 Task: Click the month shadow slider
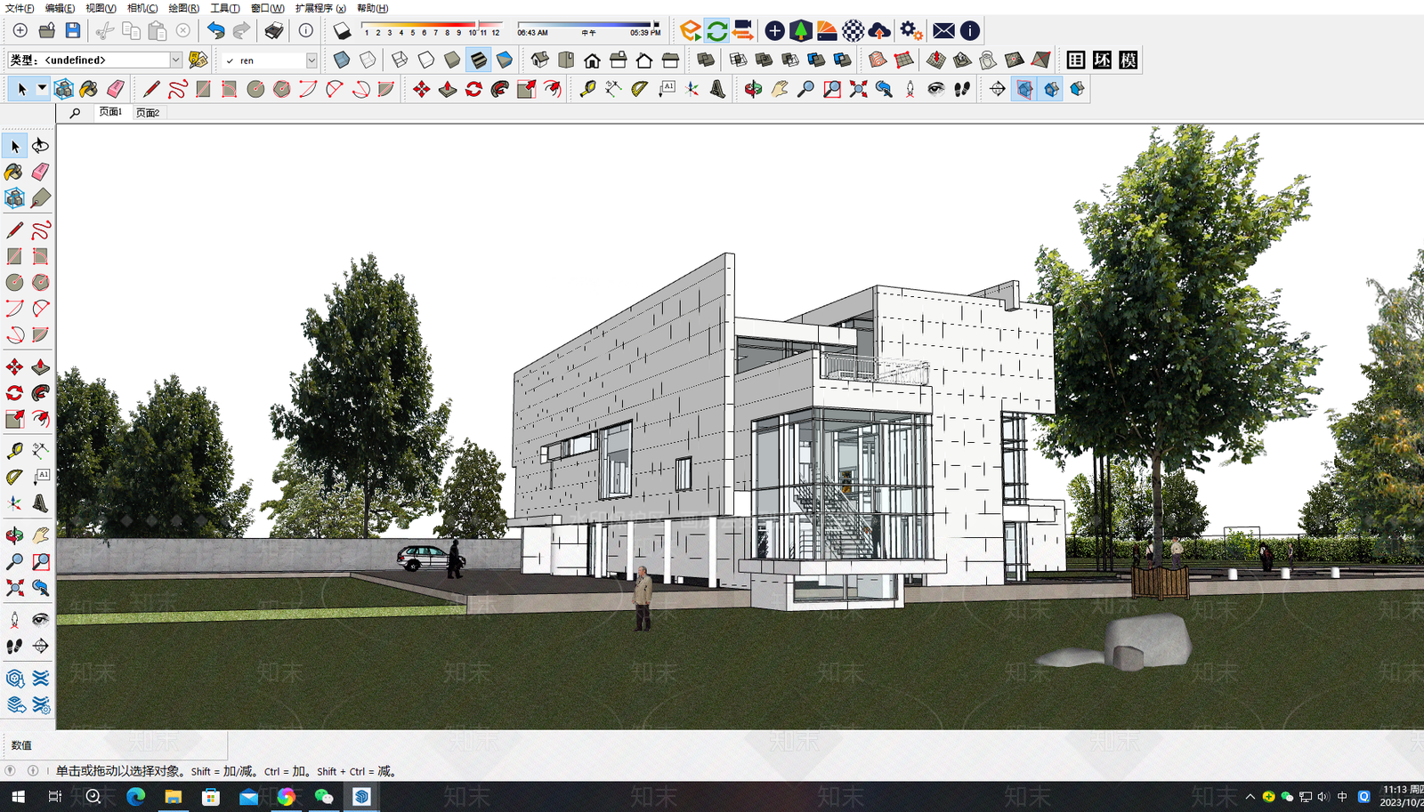coord(431,24)
